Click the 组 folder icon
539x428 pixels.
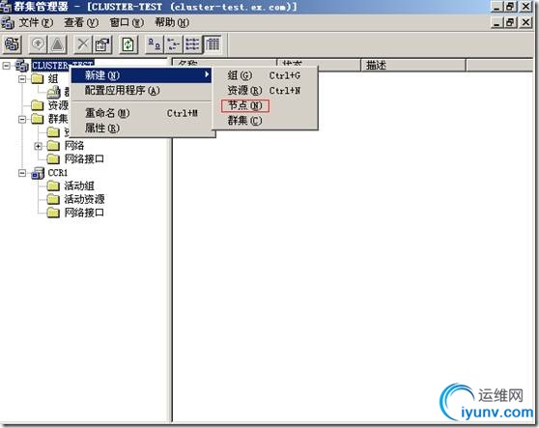pyautogui.click(x=38, y=78)
